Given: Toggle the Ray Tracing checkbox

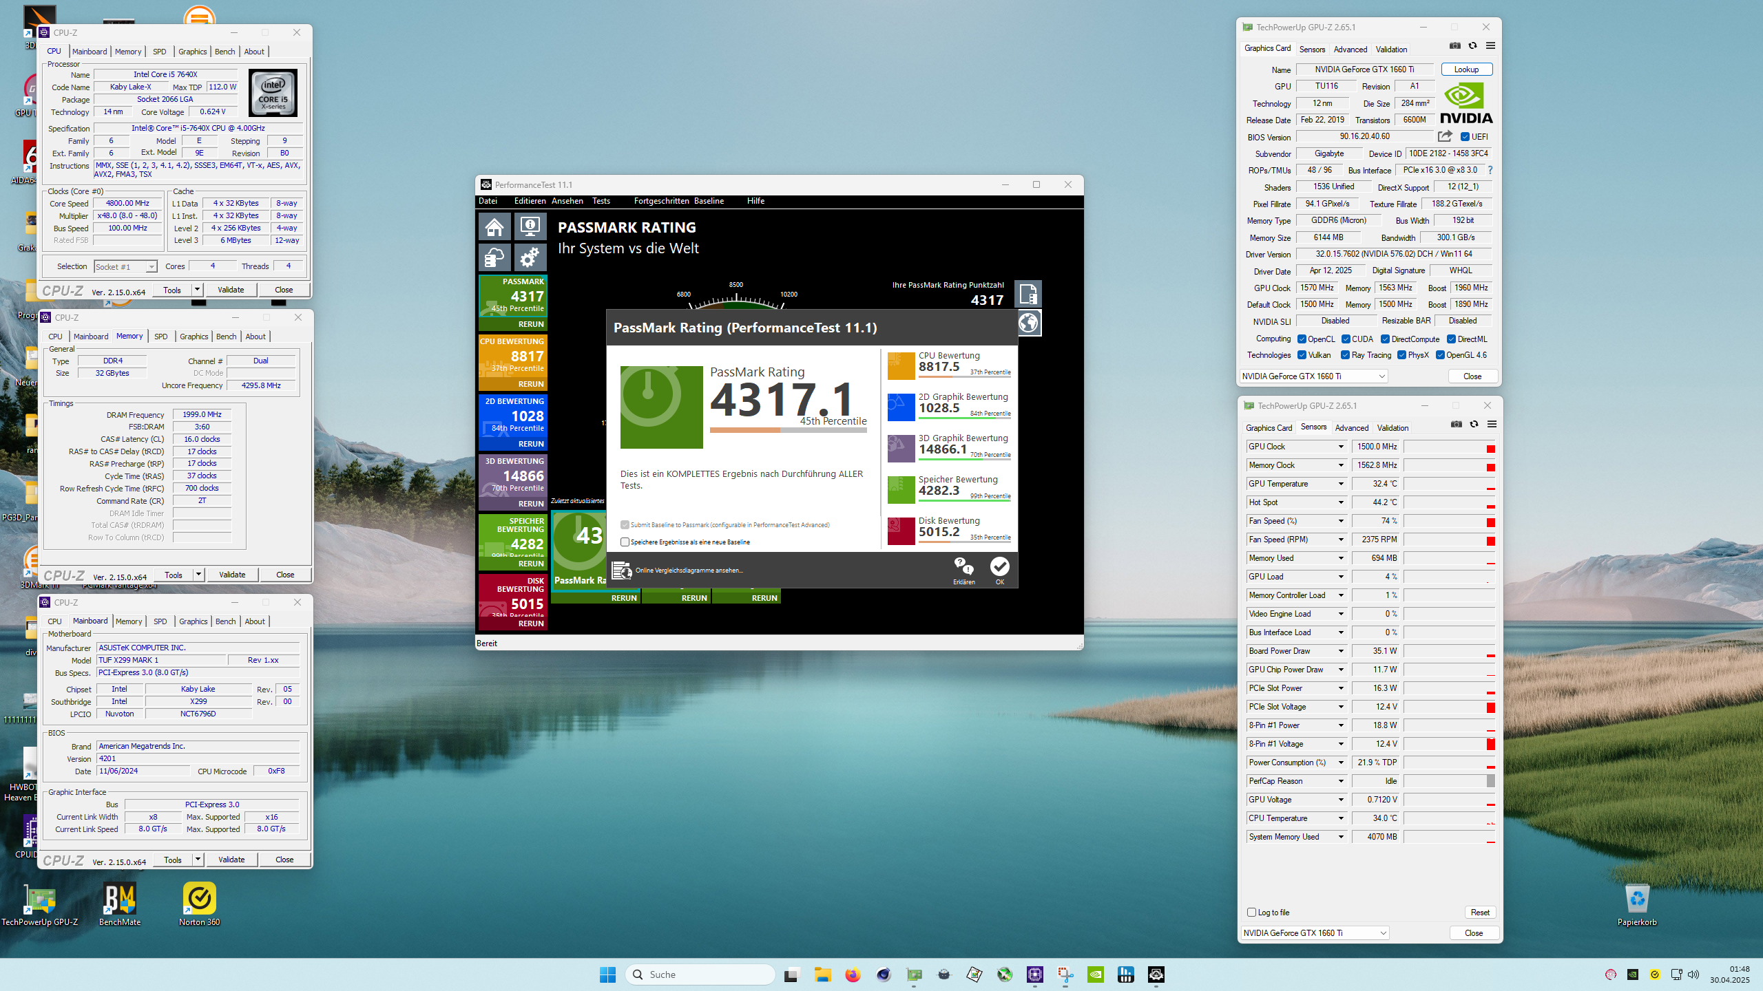Looking at the screenshot, I should point(1345,355).
